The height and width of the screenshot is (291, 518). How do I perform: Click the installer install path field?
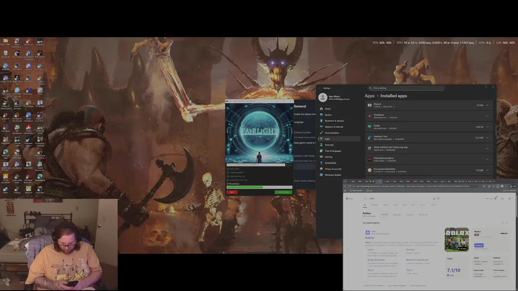pyautogui.click(x=256, y=165)
